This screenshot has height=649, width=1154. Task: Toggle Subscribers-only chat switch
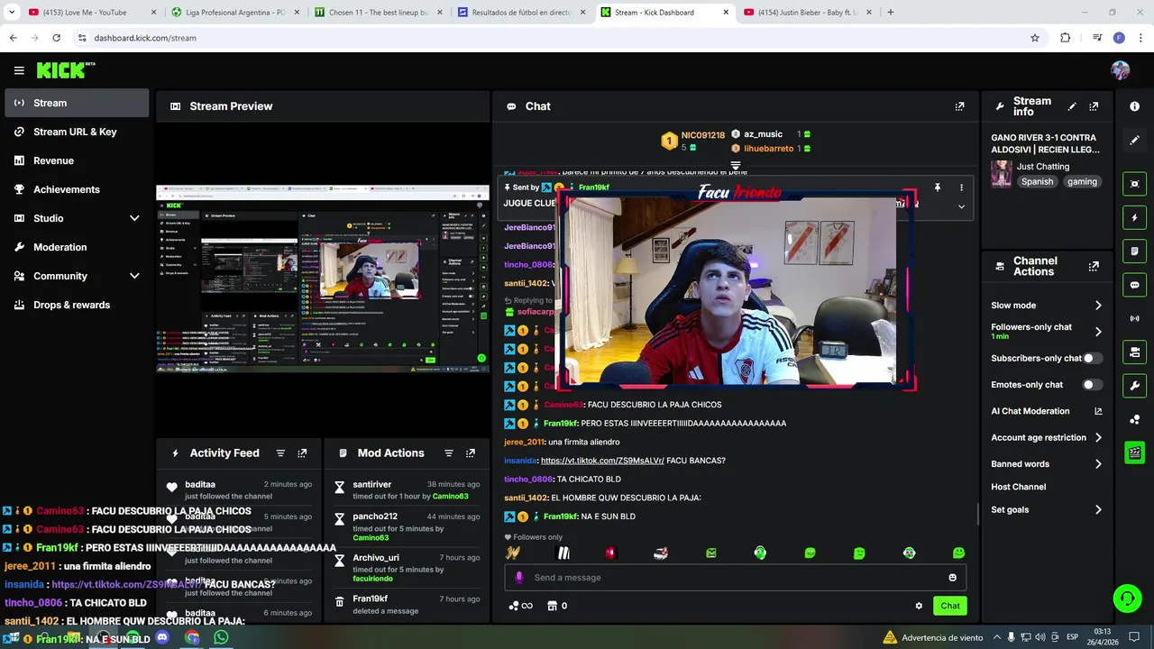pos(1092,358)
